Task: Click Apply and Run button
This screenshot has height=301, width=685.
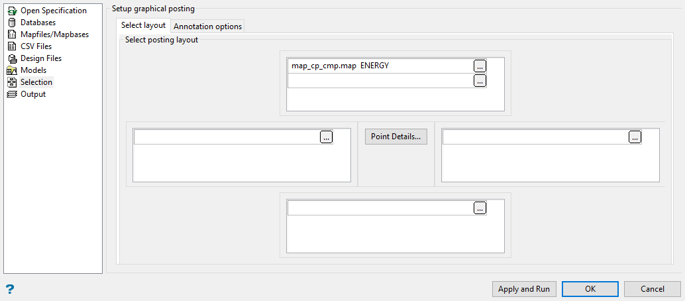Action: pos(524,289)
